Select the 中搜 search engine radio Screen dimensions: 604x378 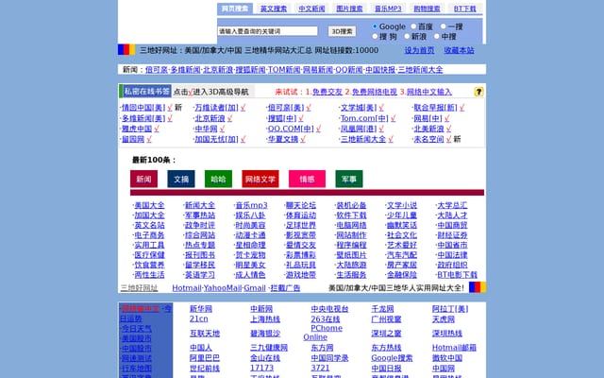coord(437,36)
